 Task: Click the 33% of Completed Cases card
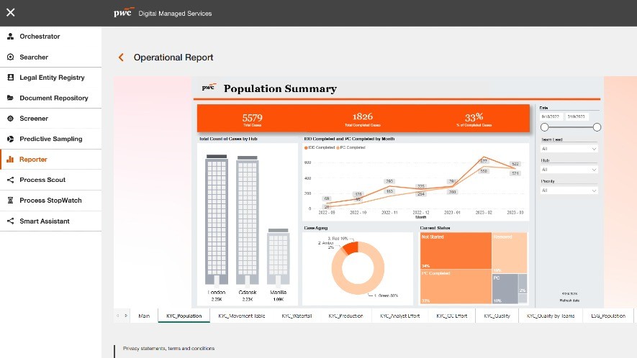coord(474,119)
